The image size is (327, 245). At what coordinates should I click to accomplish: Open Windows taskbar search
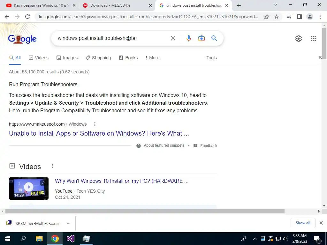point(23,239)
